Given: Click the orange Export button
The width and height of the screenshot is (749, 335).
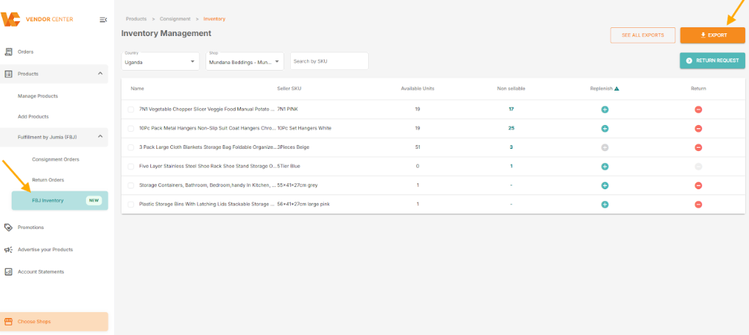Looking at the screenshot, I should (712, 35).
